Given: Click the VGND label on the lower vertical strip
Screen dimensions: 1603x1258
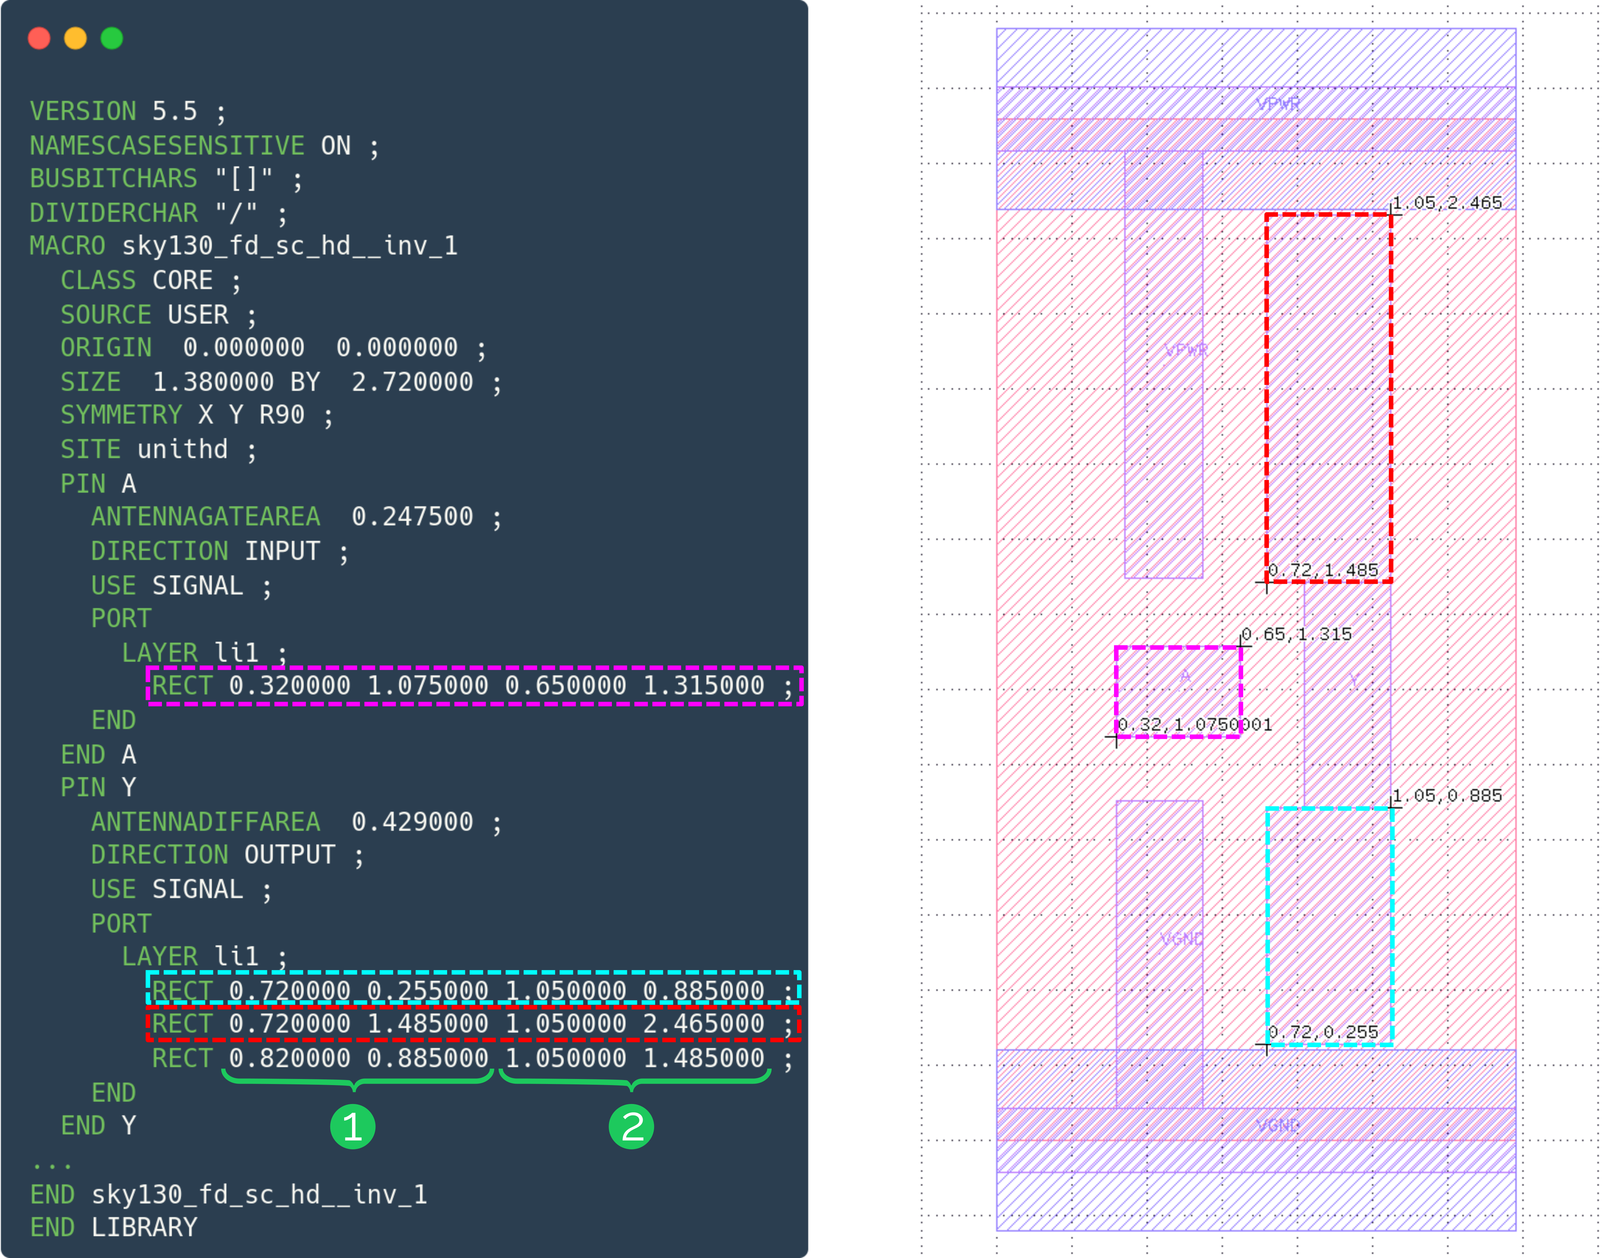Looking at the screenshot, I should tap(1182, 939).
